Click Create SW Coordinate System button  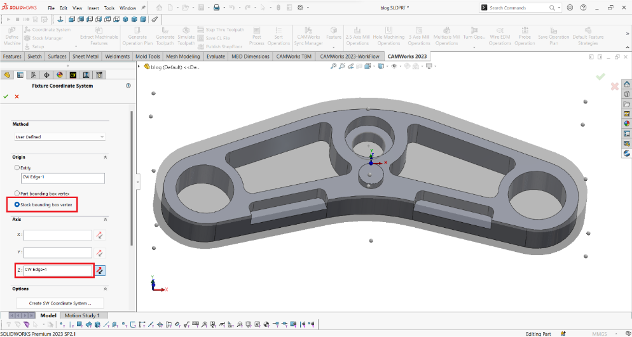(x=60, y=303)
